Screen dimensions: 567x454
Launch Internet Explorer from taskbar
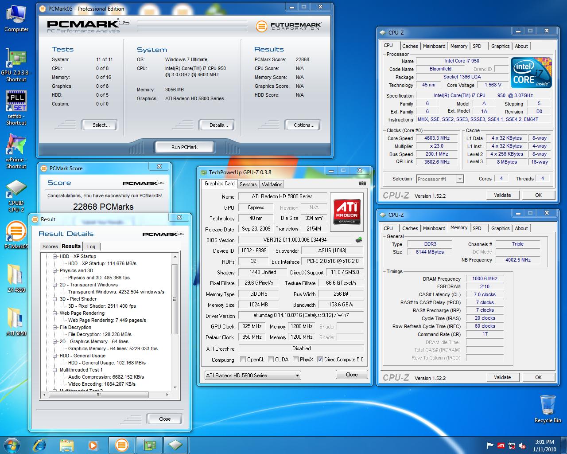pyautogui.click(x=40, y=445)
